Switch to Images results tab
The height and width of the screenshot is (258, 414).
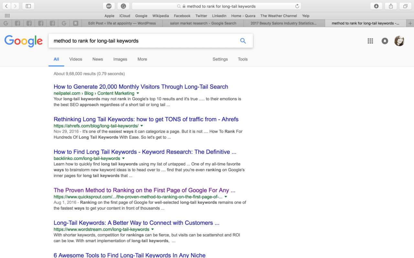[x=120, y=59]
